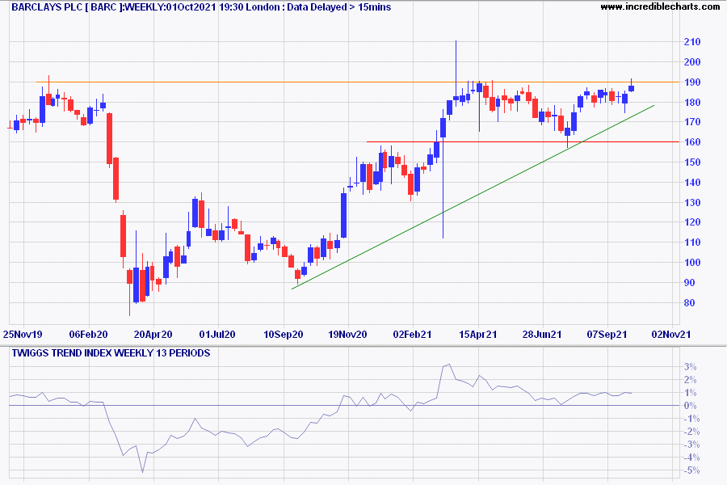Click the 210 price axis label
Image resolution: width=727 pixels, height=485 pixels.
[x=692, y=42]
